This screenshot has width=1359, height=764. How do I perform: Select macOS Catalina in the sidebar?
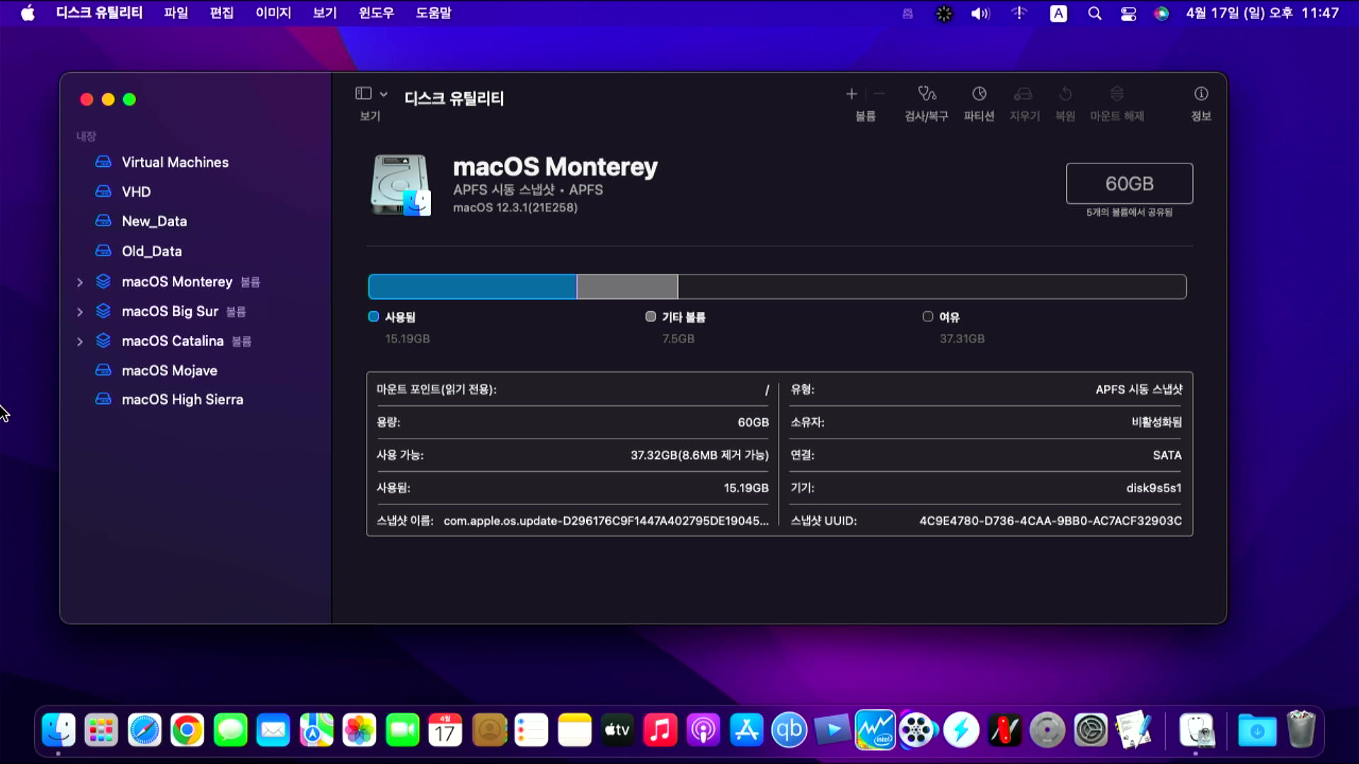(173, 341)
